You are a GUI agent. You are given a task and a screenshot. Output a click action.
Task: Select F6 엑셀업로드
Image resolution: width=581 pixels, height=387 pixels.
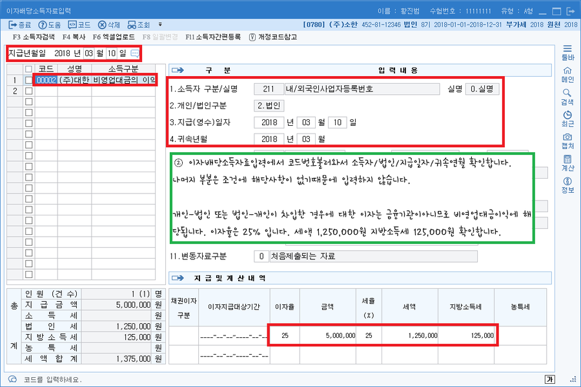coord(114,37)
